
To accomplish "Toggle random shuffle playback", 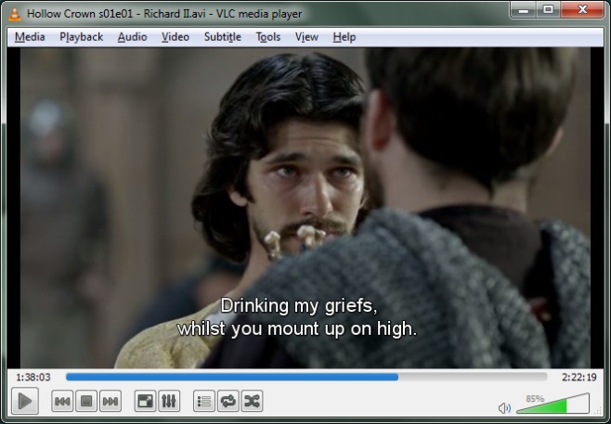I will (252, 401).
